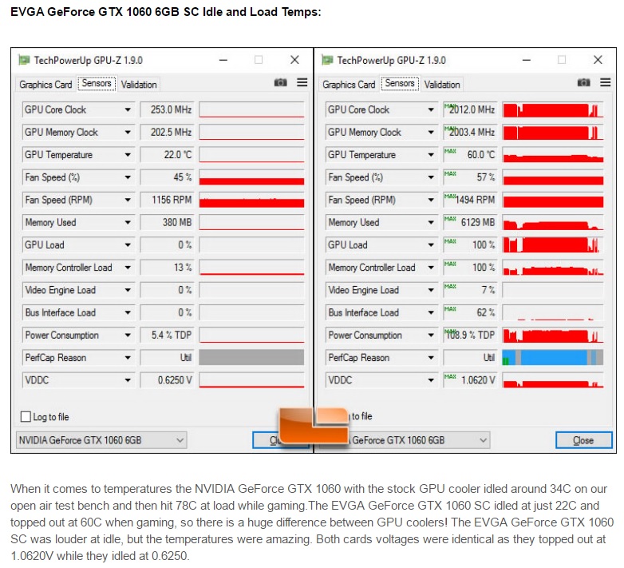Image resolution: width=624 pixels, height=568 pixels.
Task: Expand GPU Memory Clock dropdown in left window
Action: tap(128, 132)
